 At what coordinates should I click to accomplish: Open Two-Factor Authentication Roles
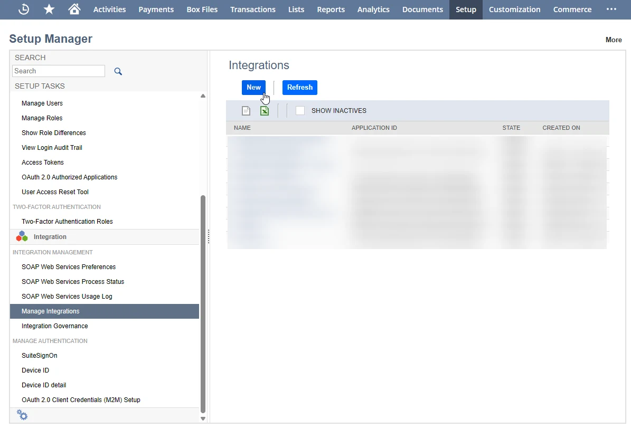67,222
